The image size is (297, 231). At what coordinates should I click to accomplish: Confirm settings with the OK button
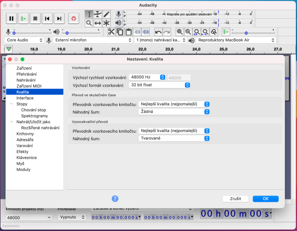coord(265,199)
